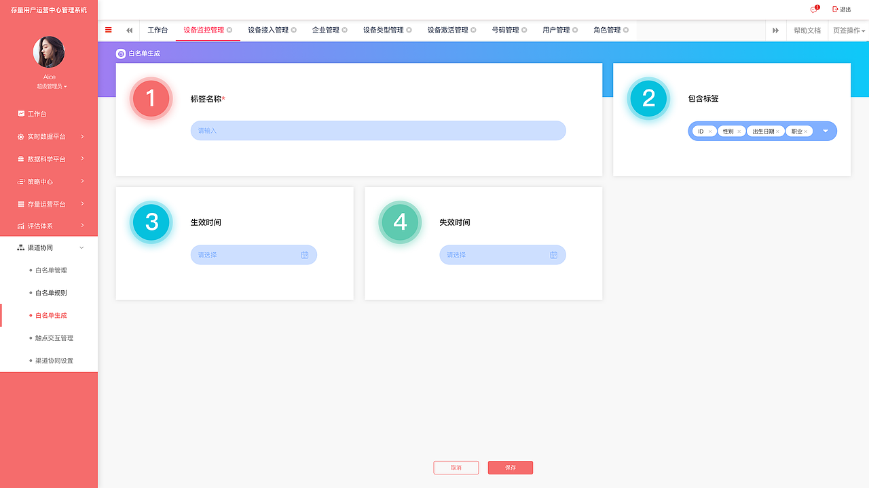Expand the 实时数据平台 menu
The height and width of the screenshot is (488, 869).
coord(49,136)
